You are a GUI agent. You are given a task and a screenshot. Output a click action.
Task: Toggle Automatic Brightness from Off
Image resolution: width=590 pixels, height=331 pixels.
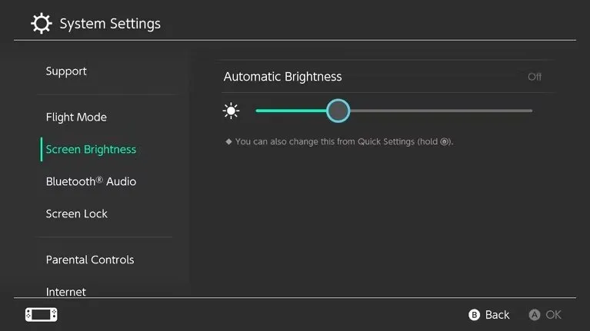(534, 77)
